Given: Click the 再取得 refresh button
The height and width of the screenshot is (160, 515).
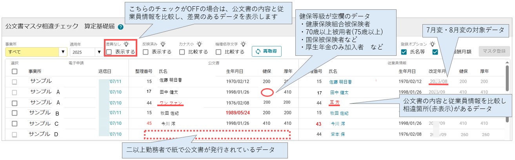Looking at the screenshot, I should 267,51.
